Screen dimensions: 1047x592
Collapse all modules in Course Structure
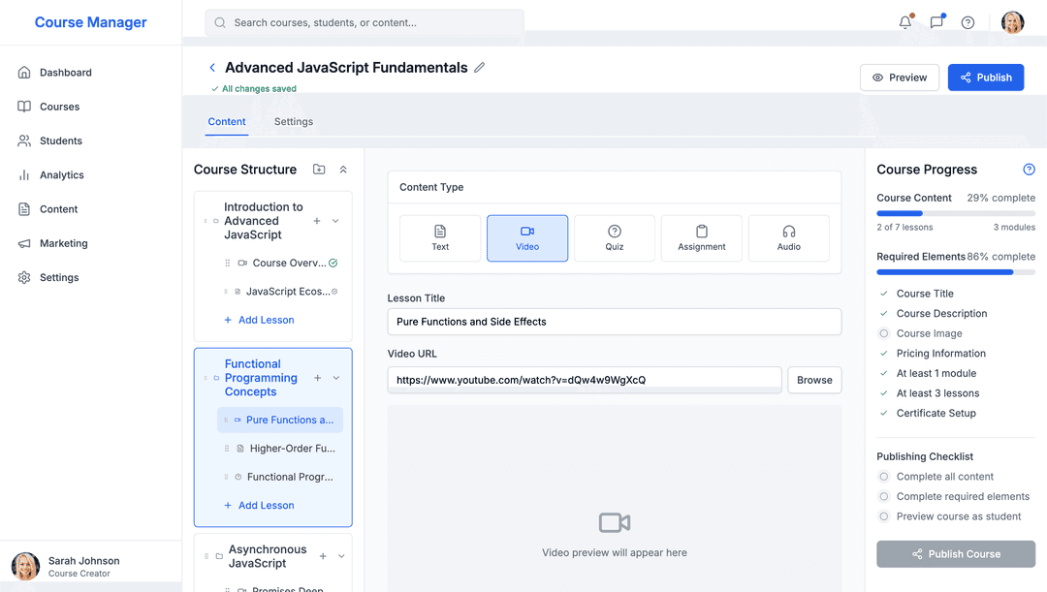343,170
